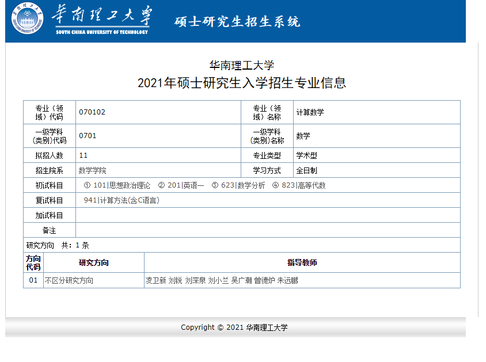Click advisor name 刘深泉

[196, 280]
